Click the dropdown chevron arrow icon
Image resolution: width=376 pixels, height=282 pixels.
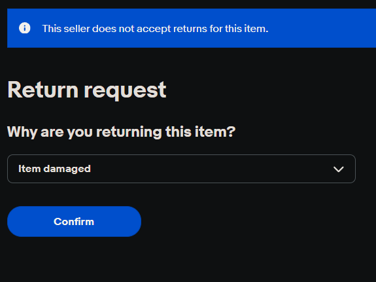tap(338, 169)
